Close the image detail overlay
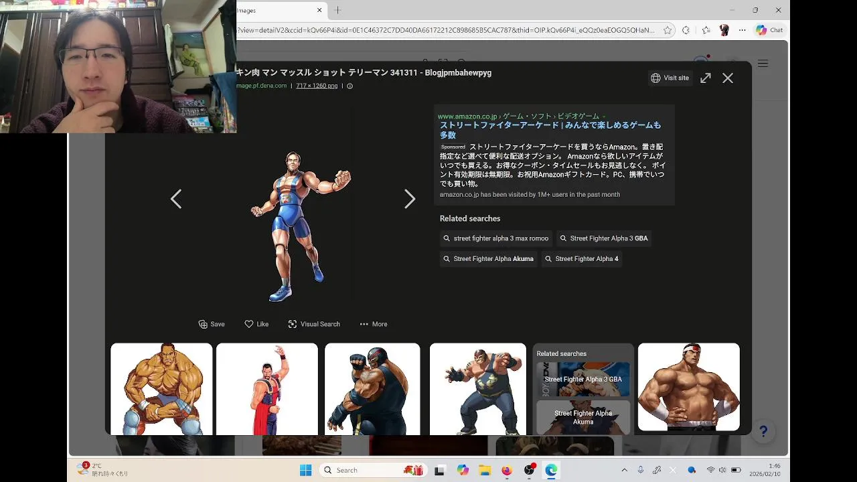The width and height of the screenshot is (857, 482). (728, 78)
